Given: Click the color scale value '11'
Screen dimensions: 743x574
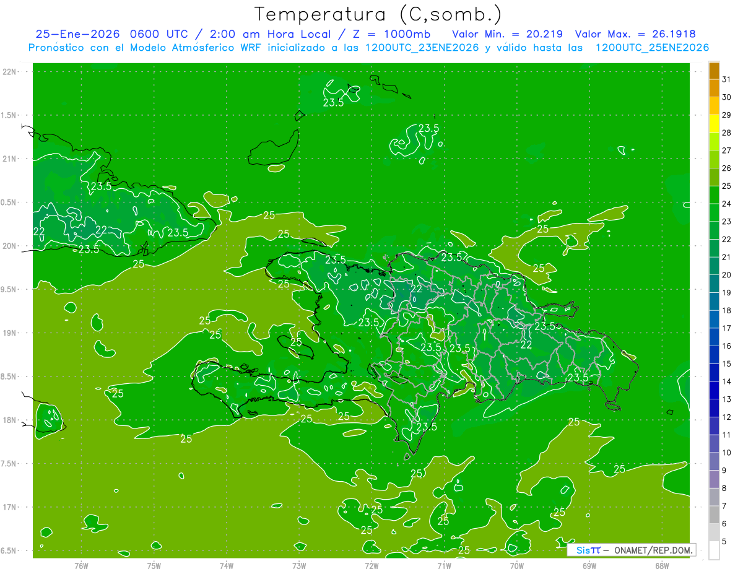Looking at the screenshot, I should pyautogui.click(x=727, y=435).
